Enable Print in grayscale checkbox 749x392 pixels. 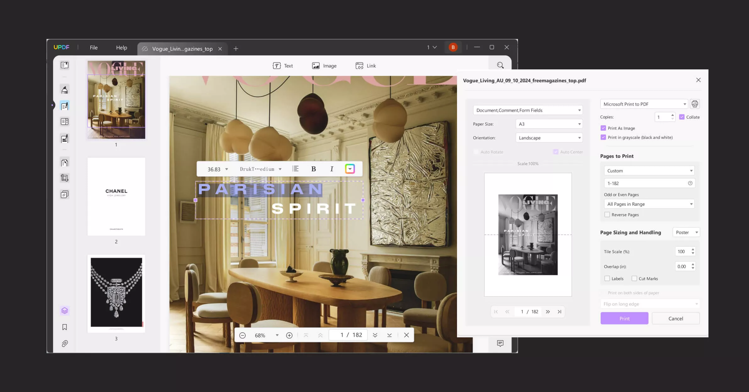pos(603,137)
